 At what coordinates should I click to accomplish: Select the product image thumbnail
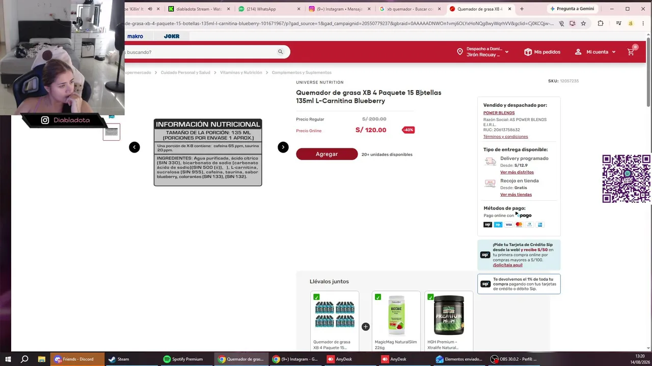[x=112, y=132]
